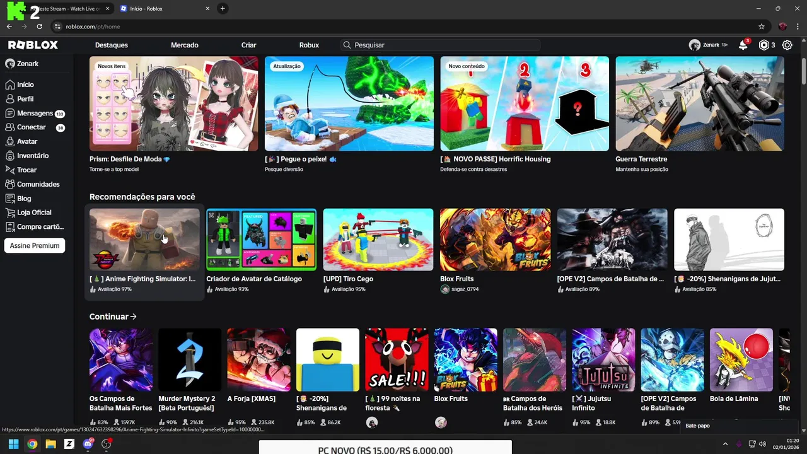The width and height of the screenshot is (807, 454).
Task: Open Discord from the taskbar
Action: [88, 444]
